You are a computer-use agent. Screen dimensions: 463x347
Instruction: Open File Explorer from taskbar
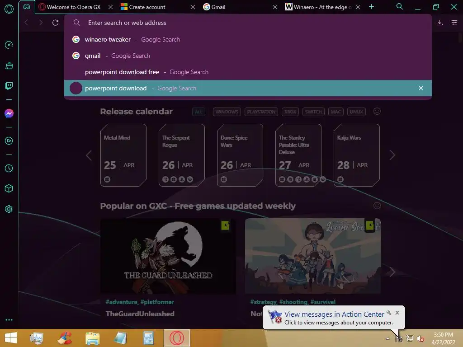click(92, 338)
